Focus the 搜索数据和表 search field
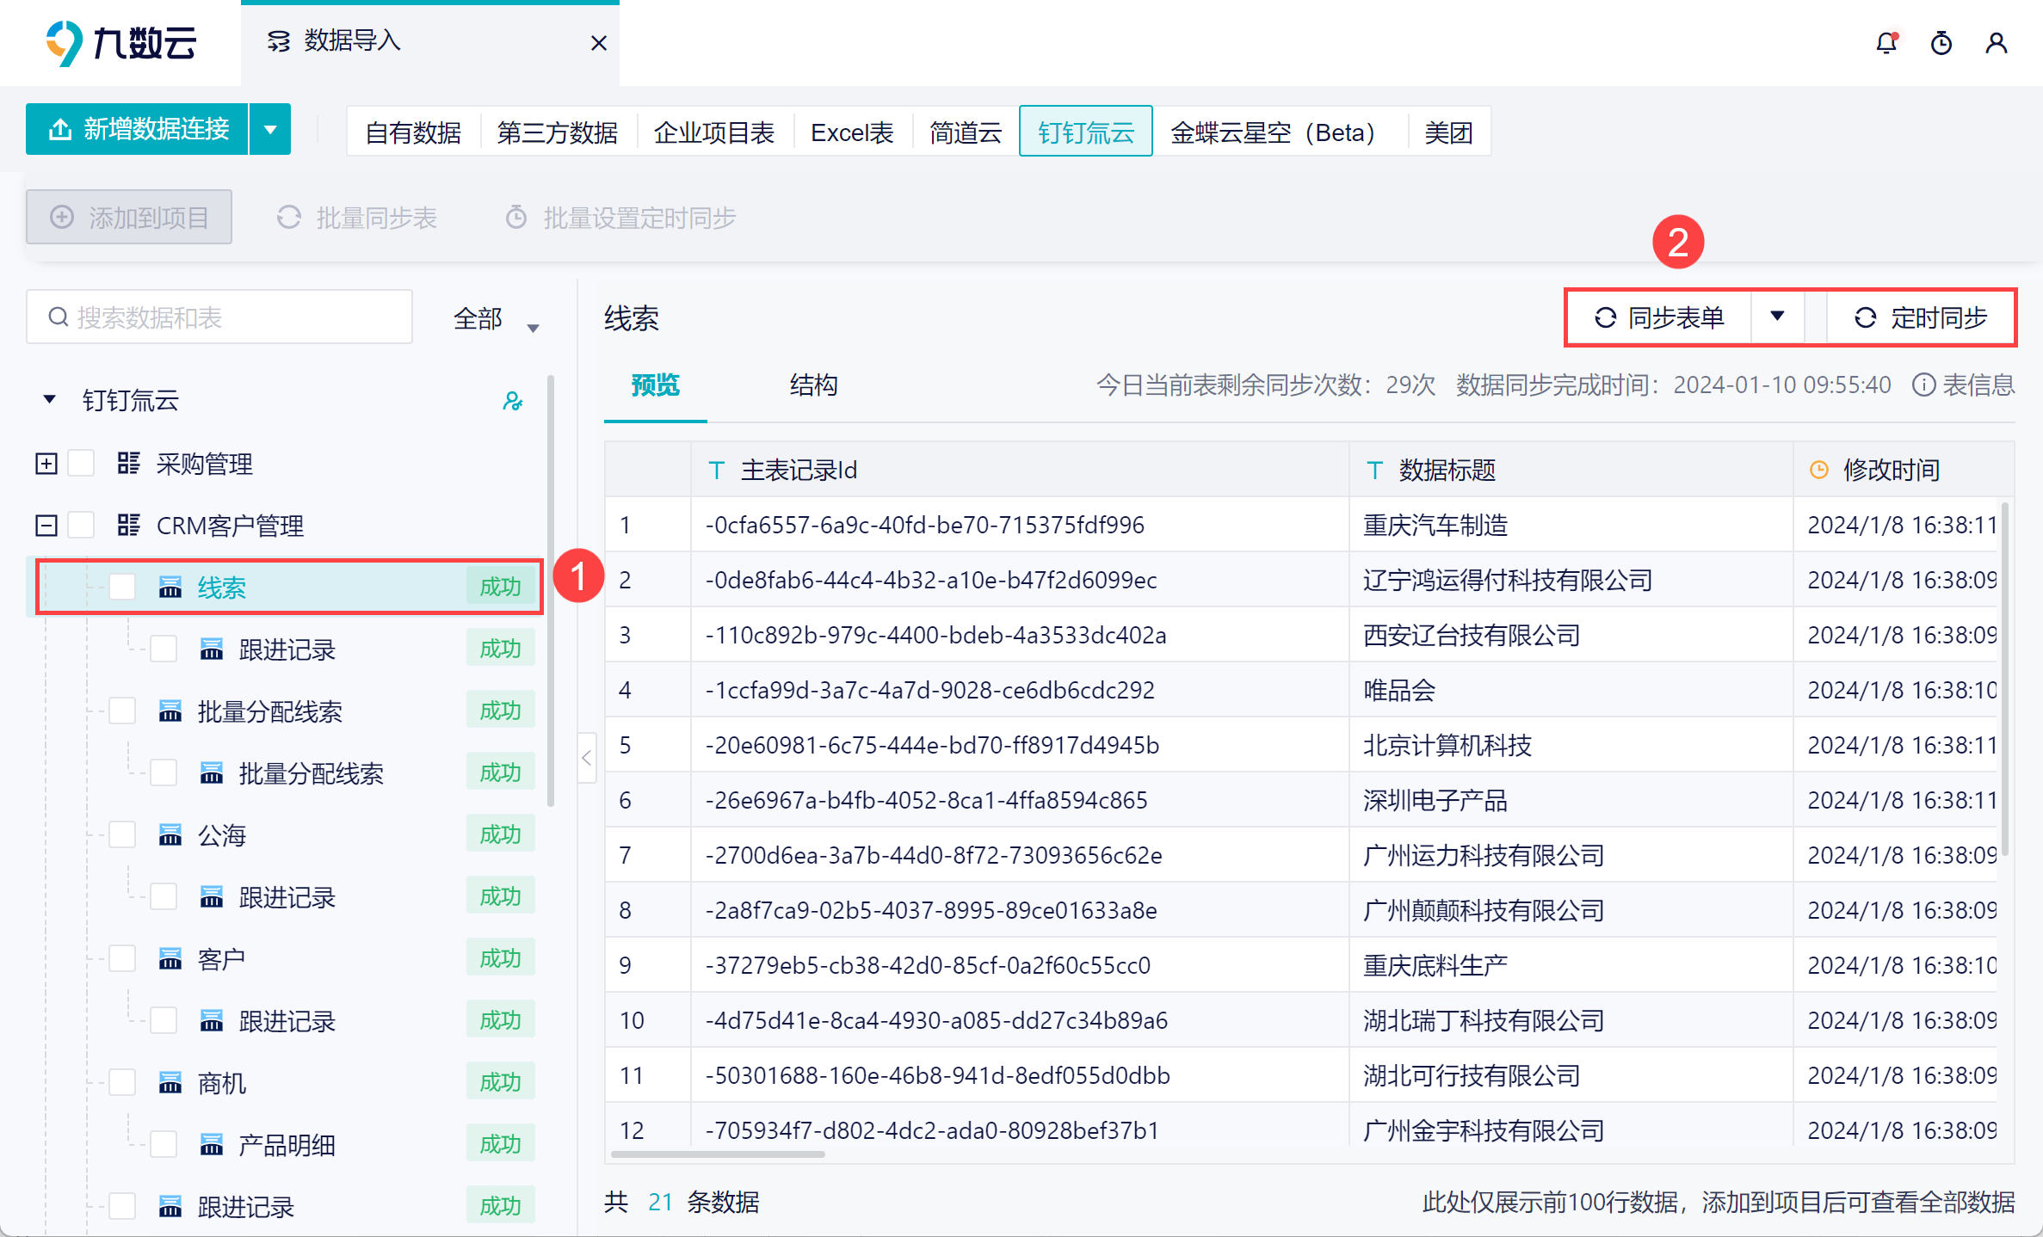Image resolution: width=2043 pixels, height=1237 pixels. 219,317
